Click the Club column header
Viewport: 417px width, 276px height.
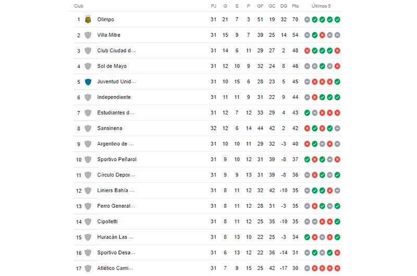click(79, 6)
